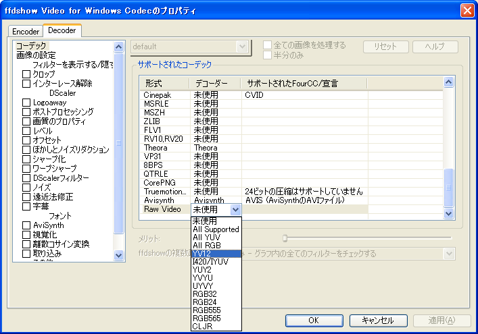Screen dimensions: 478x334
Task: Click the キャンセル button
Action: tap(373, 320)
